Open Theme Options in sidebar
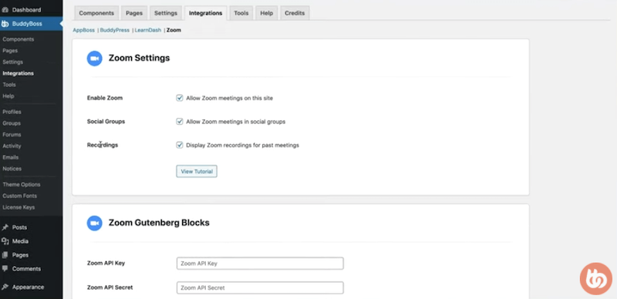The height and width of the screenshot is (299, 617). pos(22,185)
